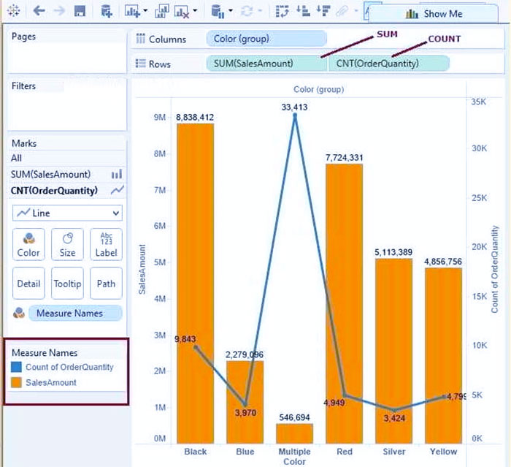Click the Measure Names legend title
The width and height of the screenshot is (511, 467).
click(45, 353)
